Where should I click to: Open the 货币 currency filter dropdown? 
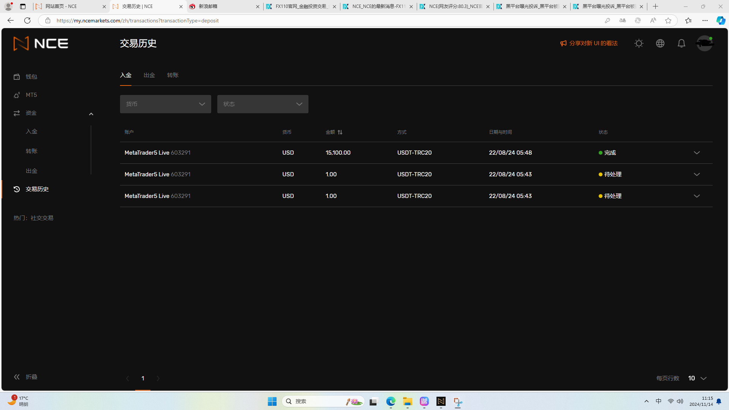click(165, 104)
